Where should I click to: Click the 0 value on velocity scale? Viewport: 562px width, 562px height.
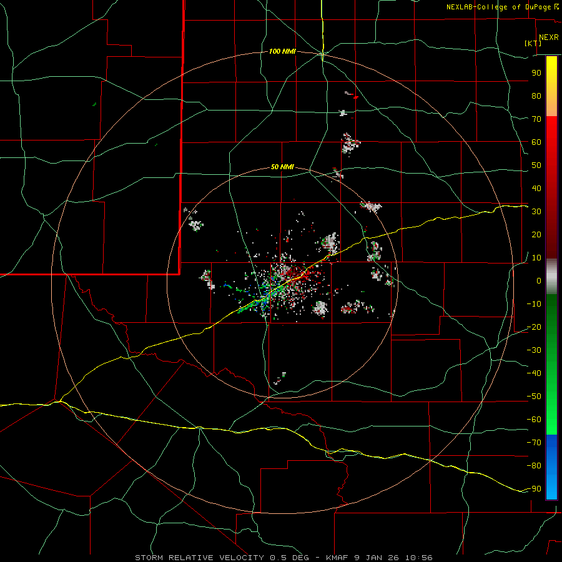539,281
